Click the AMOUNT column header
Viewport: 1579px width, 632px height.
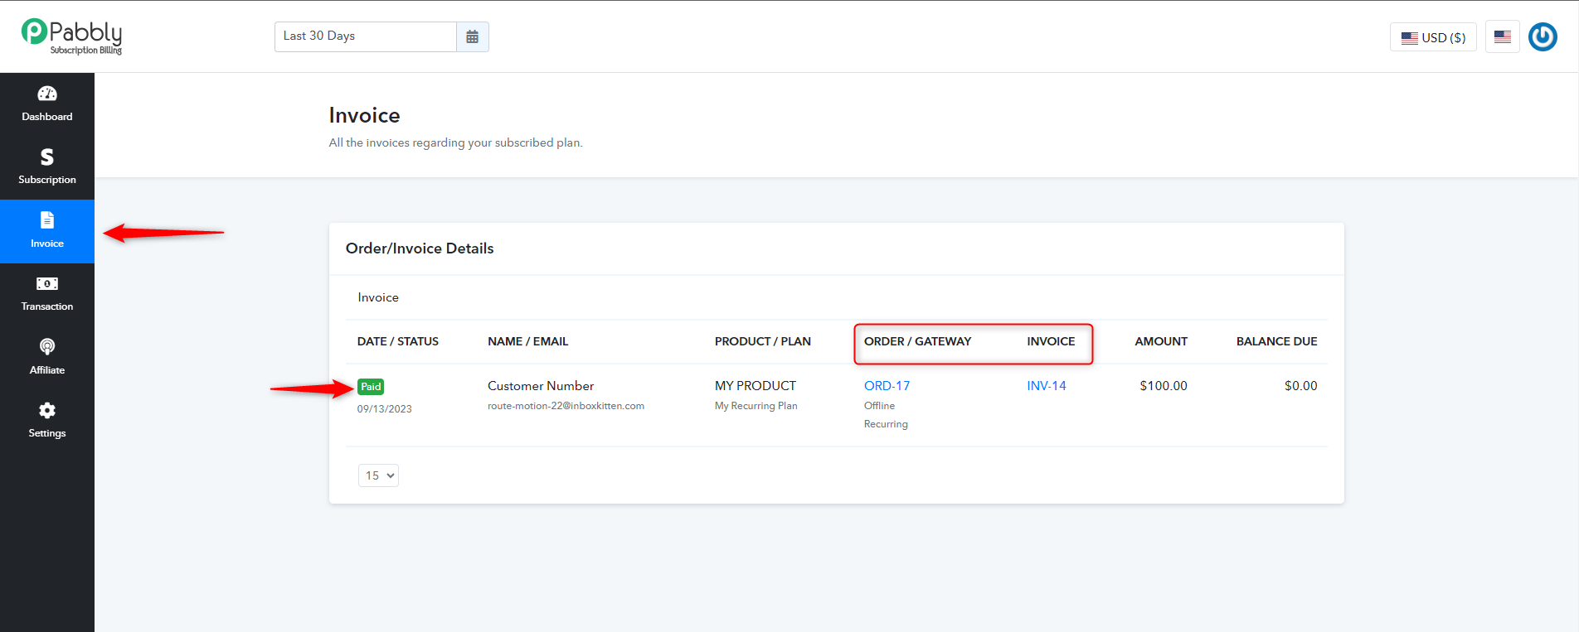1161,341
